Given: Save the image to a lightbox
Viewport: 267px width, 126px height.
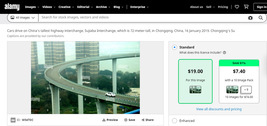Looking at the screenshot, I should pos(130,120).
